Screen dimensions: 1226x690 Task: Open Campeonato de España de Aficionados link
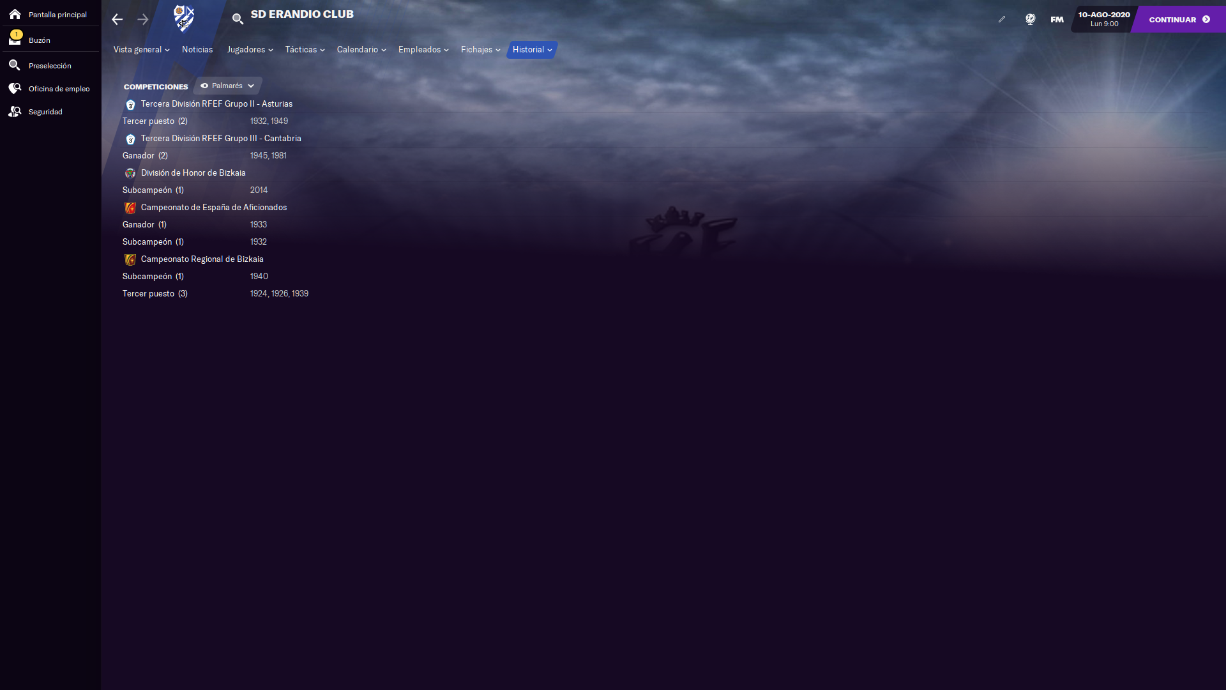click(214, 208)
